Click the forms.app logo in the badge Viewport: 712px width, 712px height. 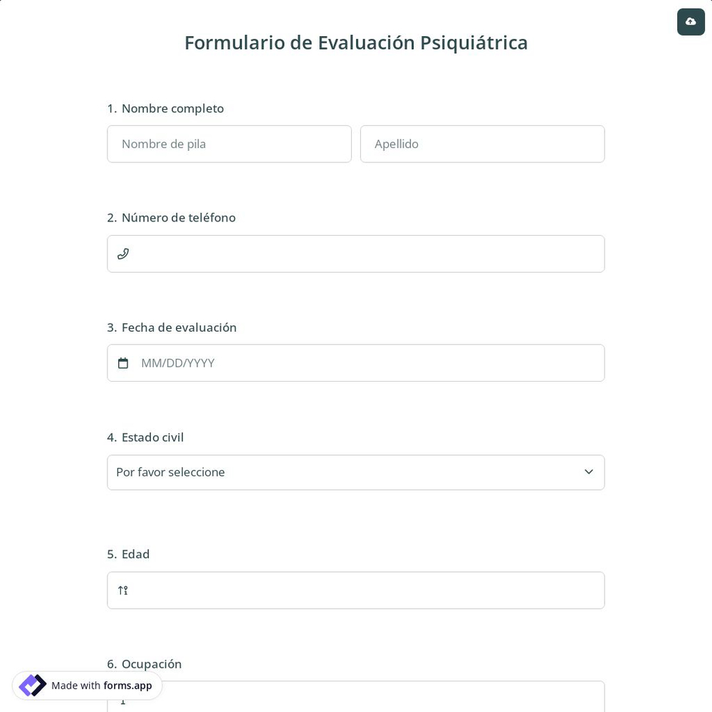(x=33, y=685)
